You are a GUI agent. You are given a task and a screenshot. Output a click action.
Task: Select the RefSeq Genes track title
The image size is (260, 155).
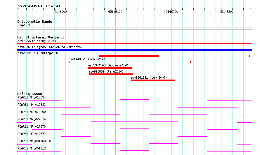[x=30, y=94]
